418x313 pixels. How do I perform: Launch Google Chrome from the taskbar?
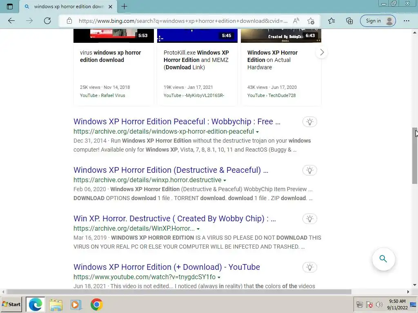click(x=96, y=304)
